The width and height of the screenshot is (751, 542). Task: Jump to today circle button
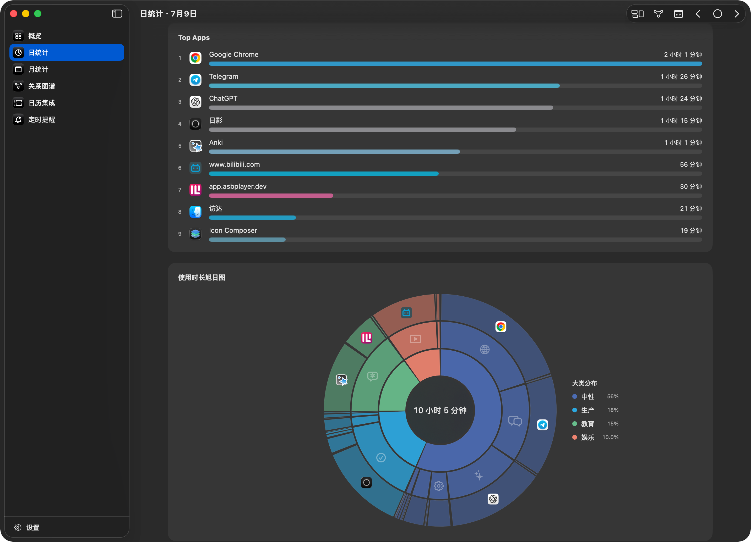tap(717, 14)
